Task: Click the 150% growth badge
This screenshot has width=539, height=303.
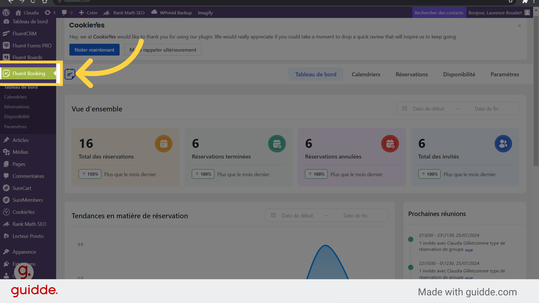Action: click(x=90, y=174)
